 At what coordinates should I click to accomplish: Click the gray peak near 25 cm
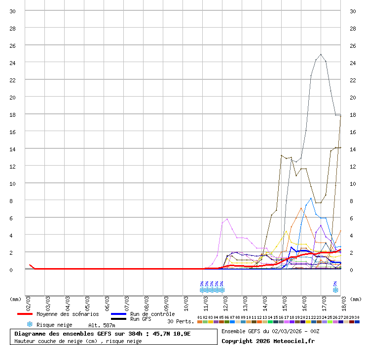(321, 55)
